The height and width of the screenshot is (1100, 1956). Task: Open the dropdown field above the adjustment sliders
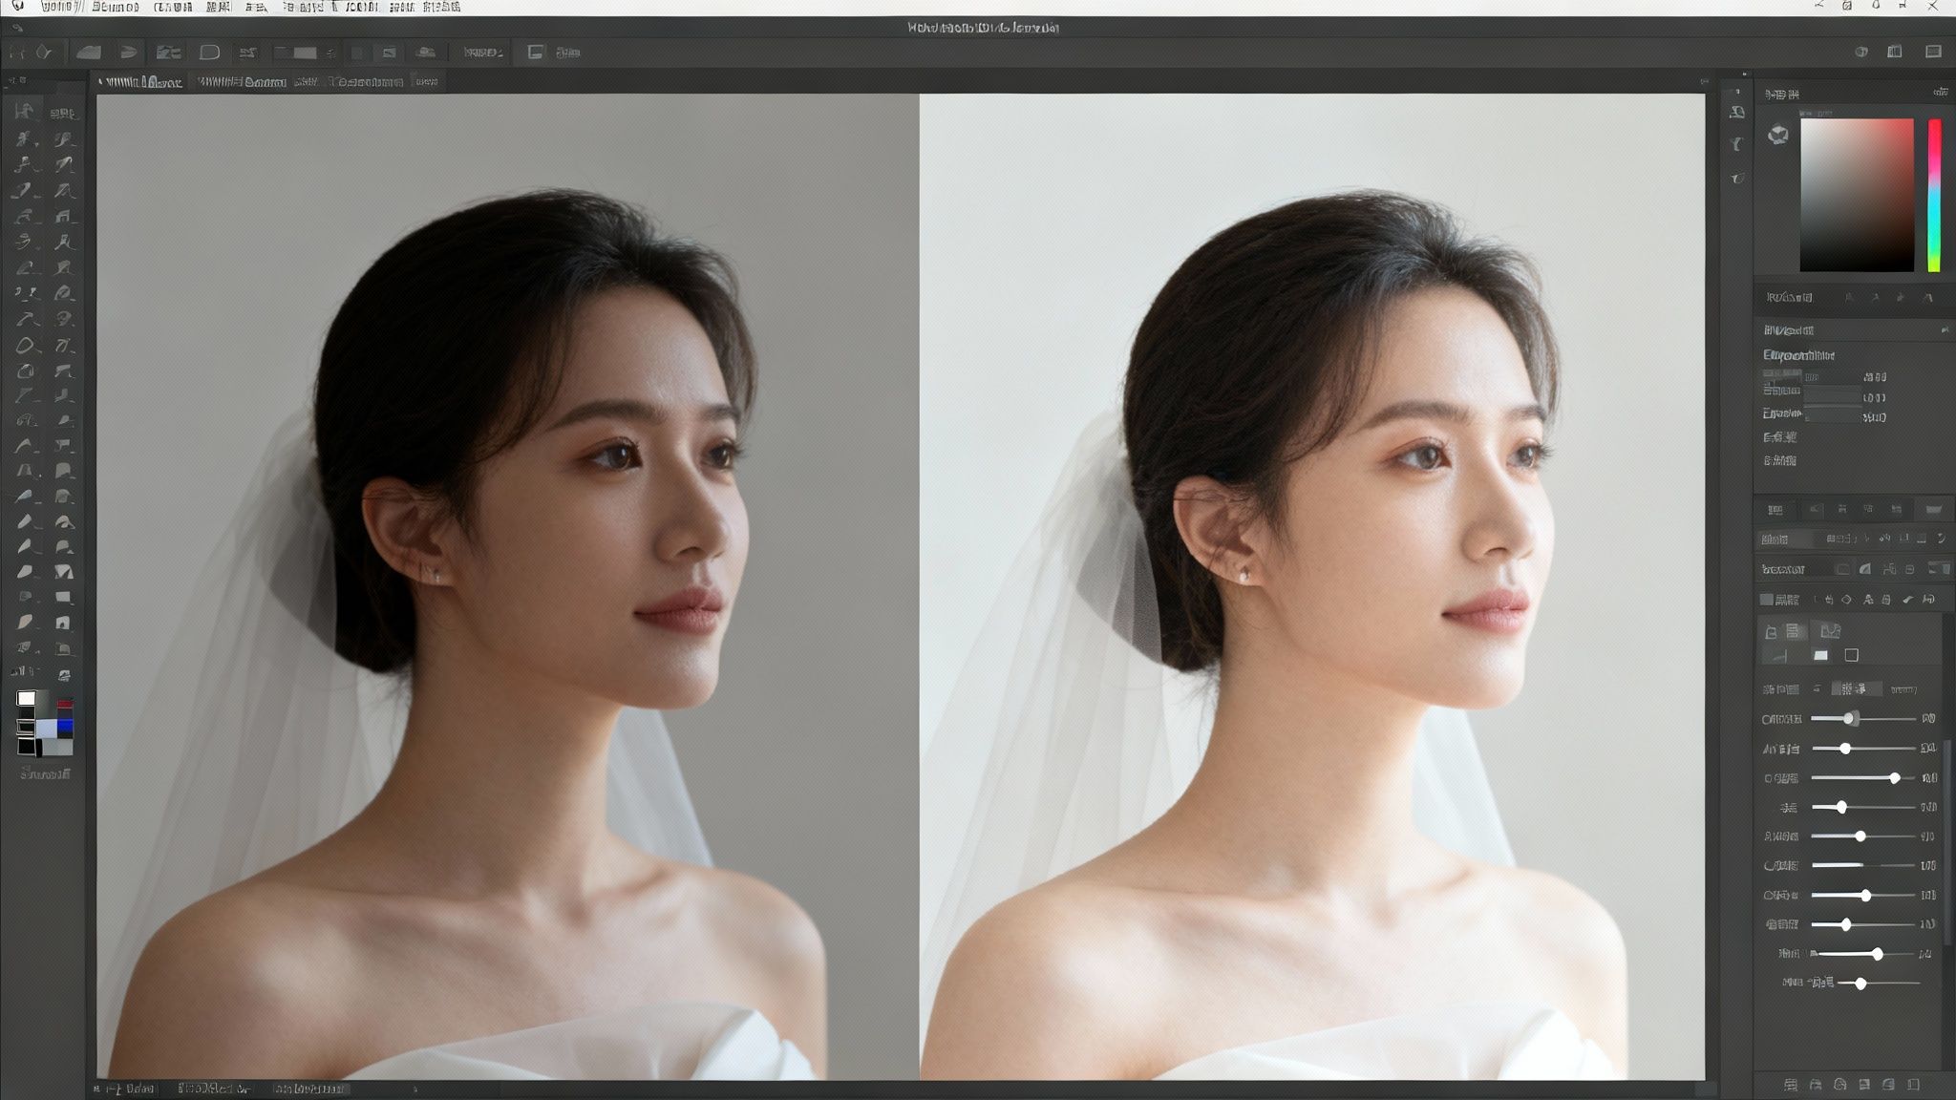pyautogui.click(x=1857, y=688)
